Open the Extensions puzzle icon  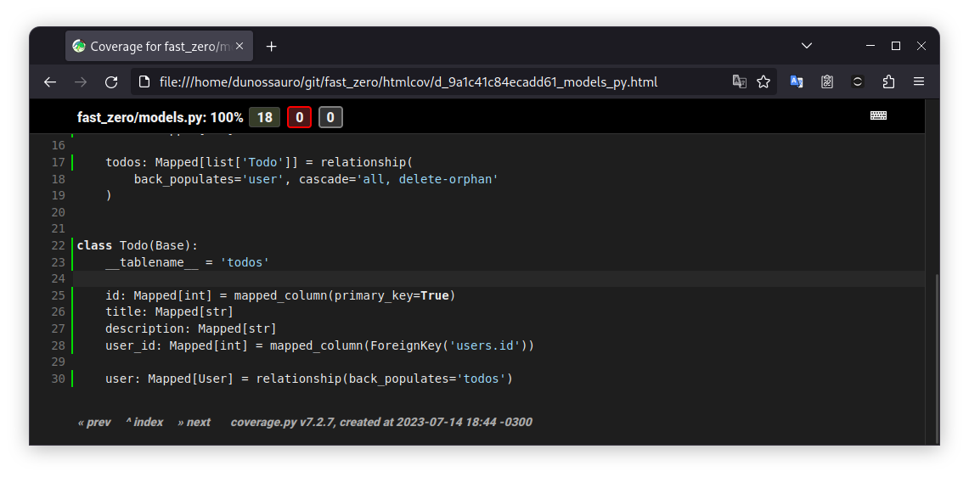pyautogui.click(x=888, y=82)
